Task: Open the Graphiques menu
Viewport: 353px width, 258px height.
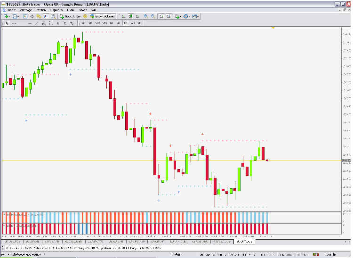Action: pyautogui.click(x=56, y=10)
